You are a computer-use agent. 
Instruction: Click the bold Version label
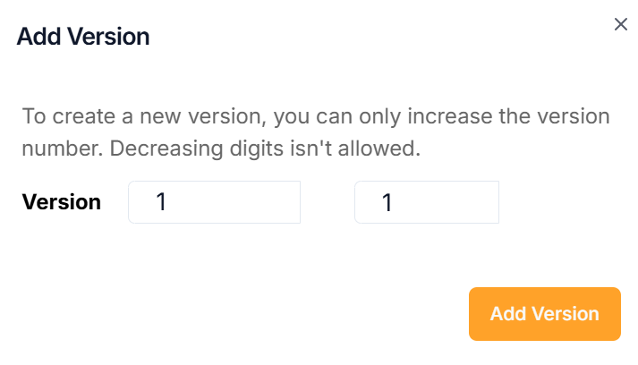pos(61,202)
